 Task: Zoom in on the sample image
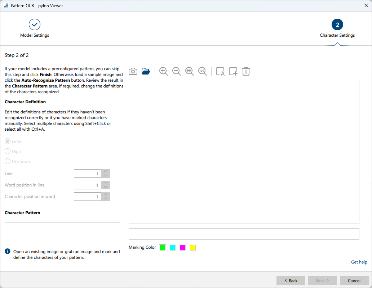click(x=163, y=71)
